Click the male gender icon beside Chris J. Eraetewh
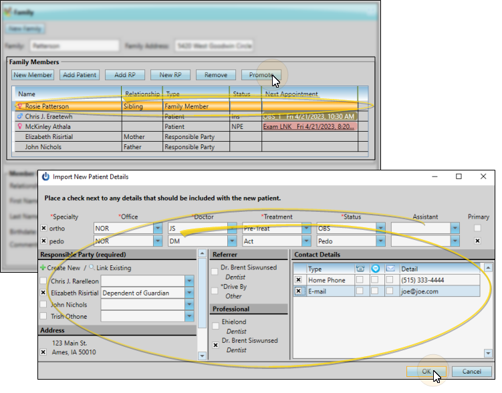The height and width of the screenshot is (393, 502). point(19,116)
